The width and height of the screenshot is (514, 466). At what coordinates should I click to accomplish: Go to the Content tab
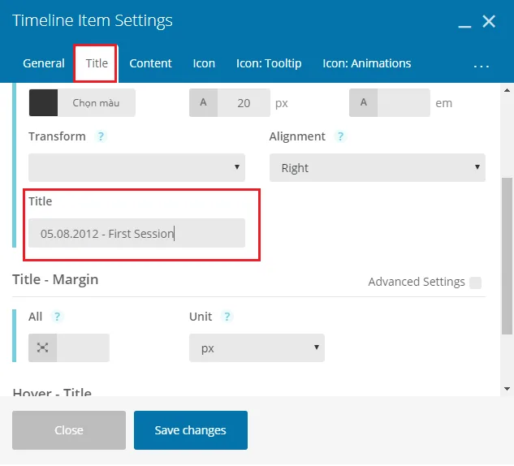(150, 63)
